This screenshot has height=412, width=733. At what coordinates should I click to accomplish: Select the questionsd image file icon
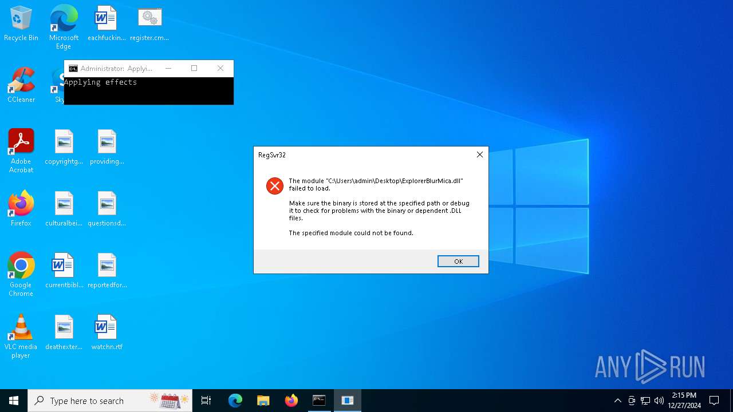click(x=107, y=209)
